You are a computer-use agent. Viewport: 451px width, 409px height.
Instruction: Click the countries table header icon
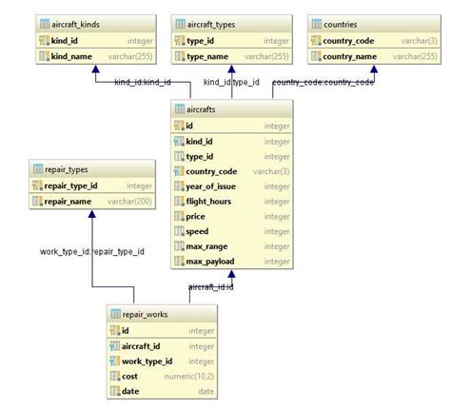[317, 24]
